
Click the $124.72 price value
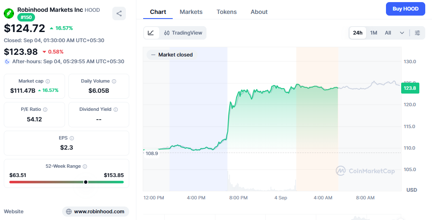pyautogui.click(x=24, y=28)
